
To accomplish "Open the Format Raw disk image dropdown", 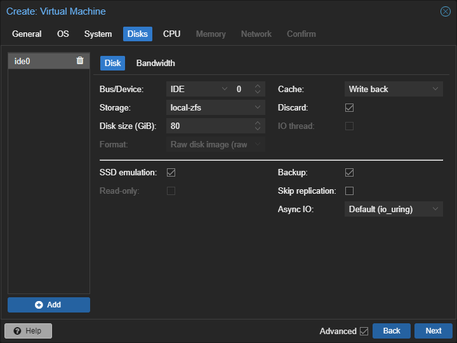I will 258,144.
